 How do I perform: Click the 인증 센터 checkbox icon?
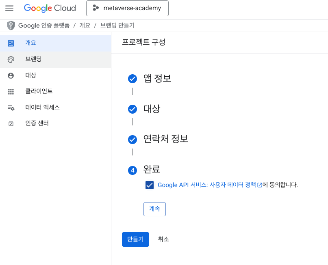pyautogui.click(x=11, y=124)
